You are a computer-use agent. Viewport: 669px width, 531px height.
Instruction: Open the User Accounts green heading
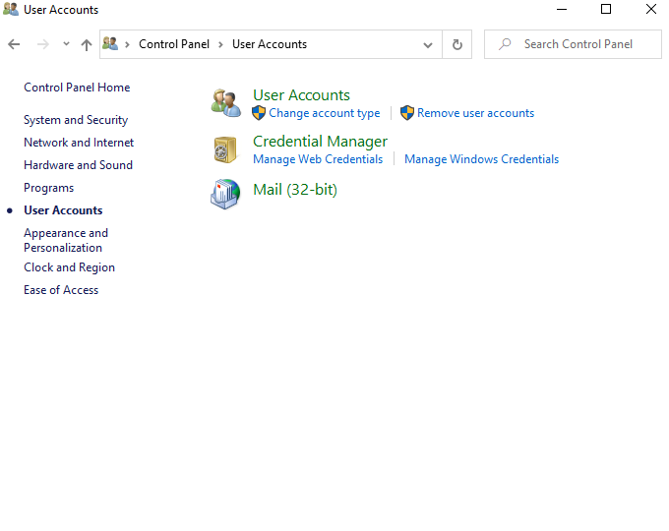click(x=301, y=95)
